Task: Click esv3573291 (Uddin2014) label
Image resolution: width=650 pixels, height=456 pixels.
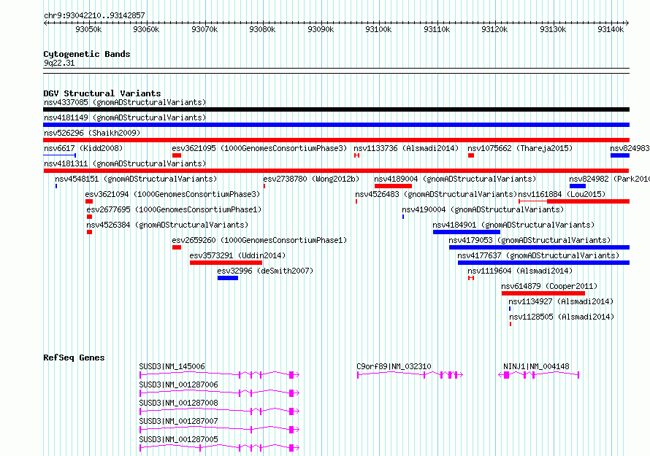Action: tap(237, 255)
